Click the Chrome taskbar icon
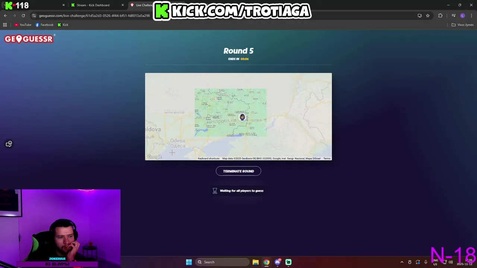477x268 pixels. [266, 262]
